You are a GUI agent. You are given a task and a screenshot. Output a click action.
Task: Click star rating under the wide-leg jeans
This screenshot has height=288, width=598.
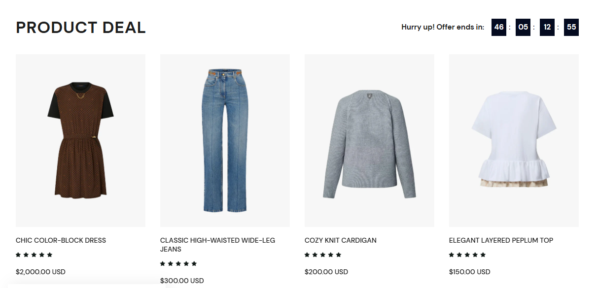(x=178, y=264)
